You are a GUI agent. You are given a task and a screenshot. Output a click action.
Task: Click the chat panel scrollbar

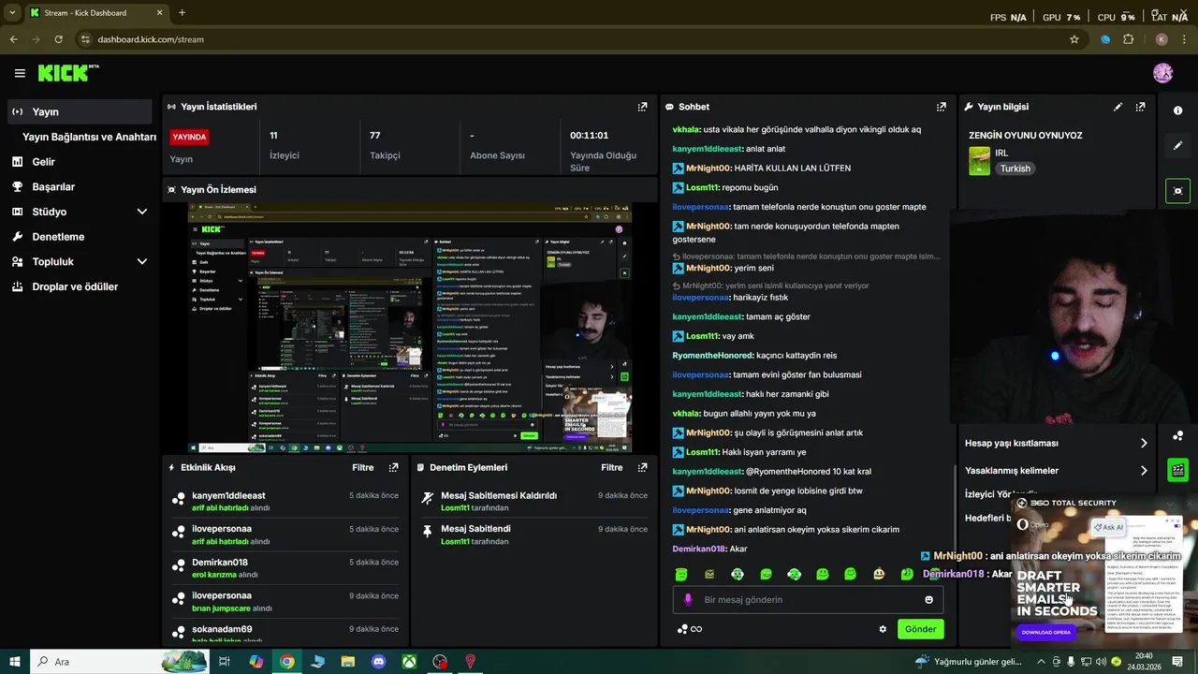954,513
